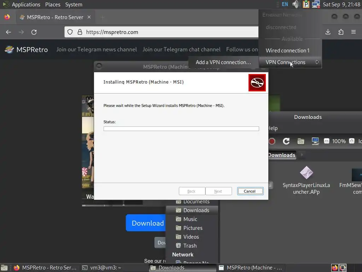Zoom in with plus in Downloads window
362x272 pixels.
point(352,141)
